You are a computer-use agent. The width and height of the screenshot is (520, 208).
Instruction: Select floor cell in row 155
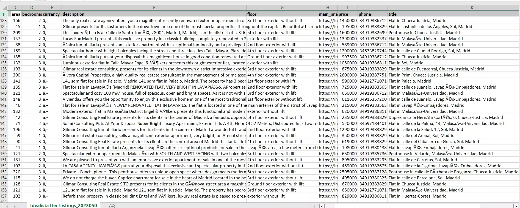[x=282, y=184]
